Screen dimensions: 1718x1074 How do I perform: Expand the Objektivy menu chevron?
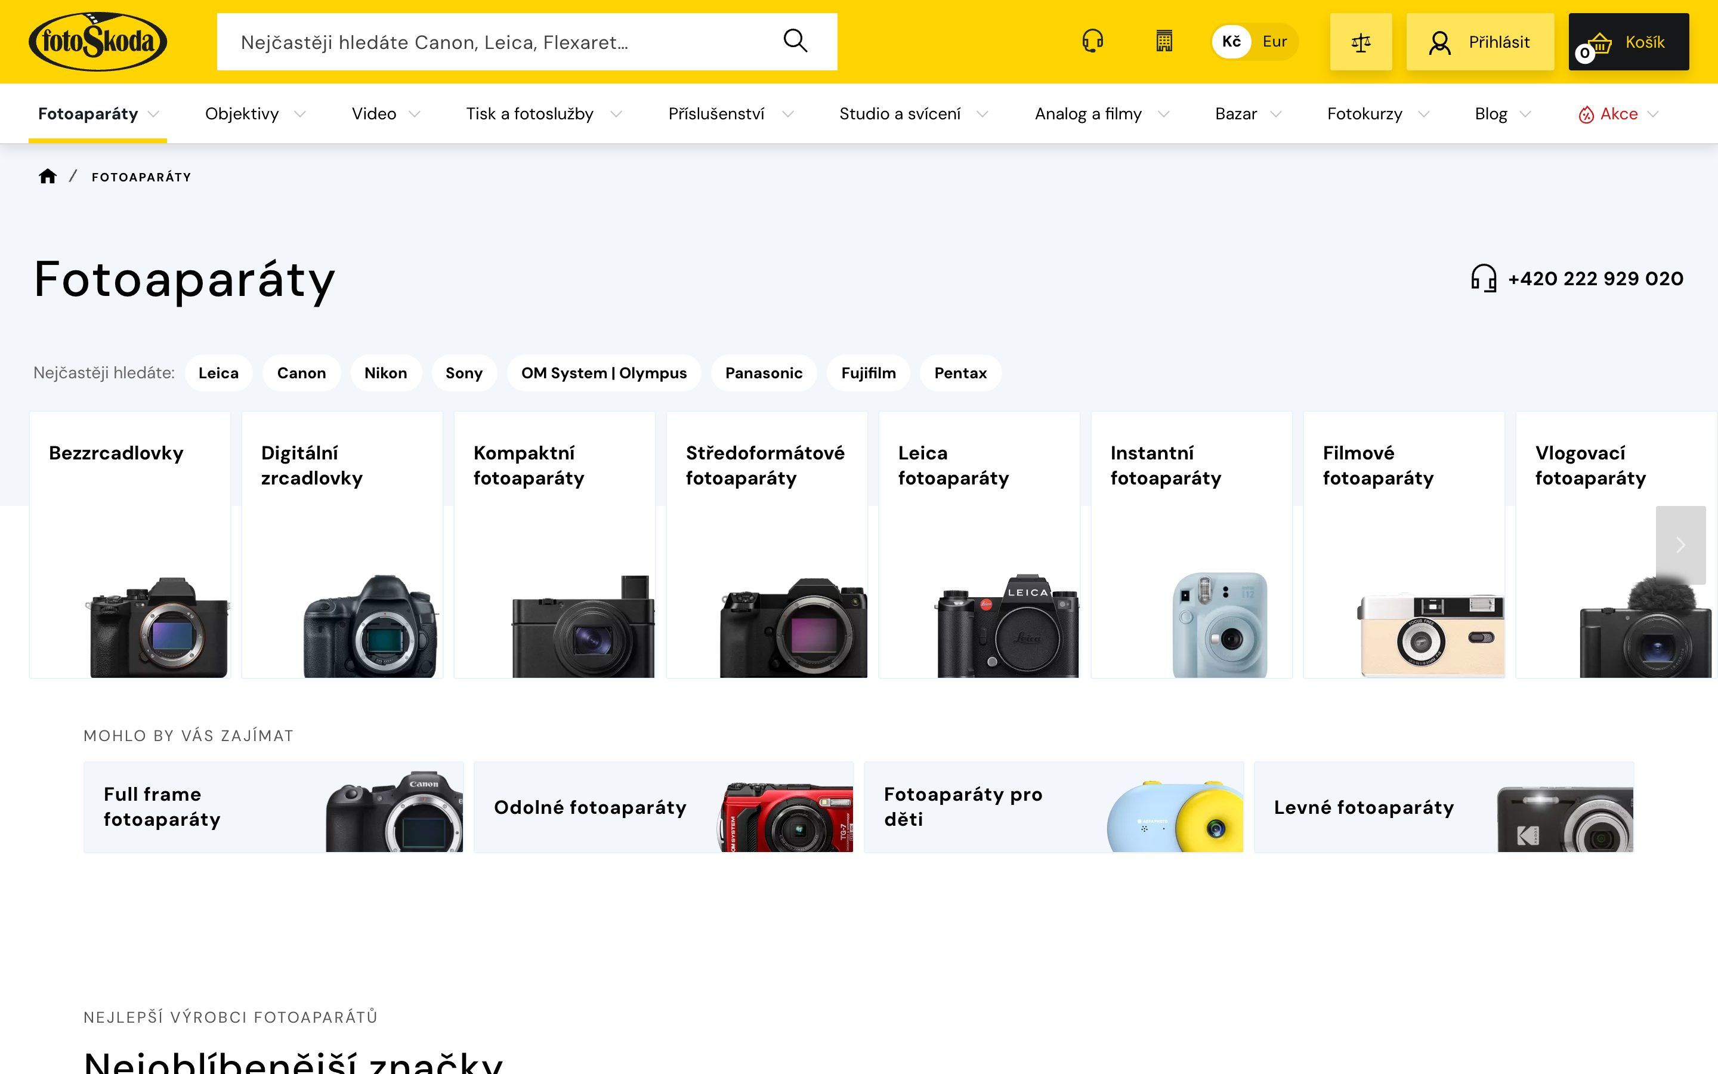(299, 115)
